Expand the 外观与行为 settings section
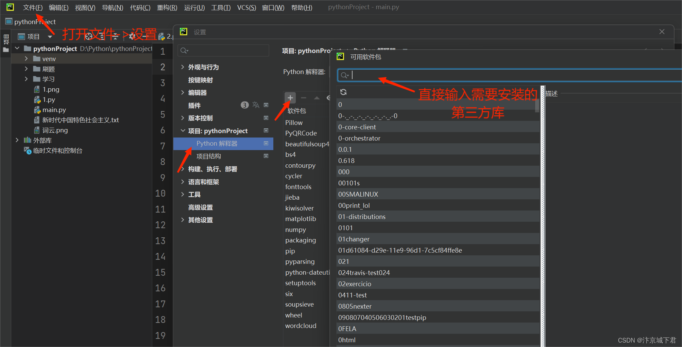The image size is (682, 347). click(183, 67)
